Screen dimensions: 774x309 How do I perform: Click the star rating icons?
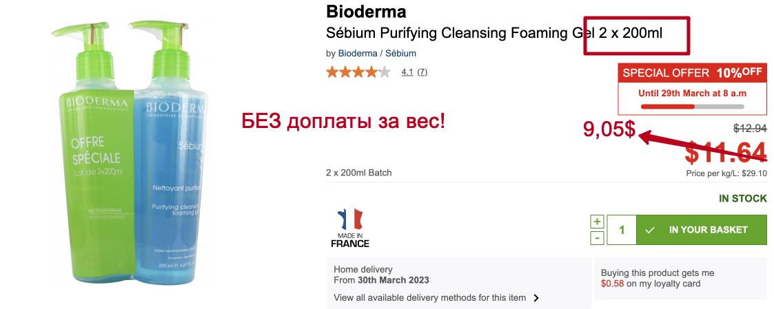click(x=358, y=72)
